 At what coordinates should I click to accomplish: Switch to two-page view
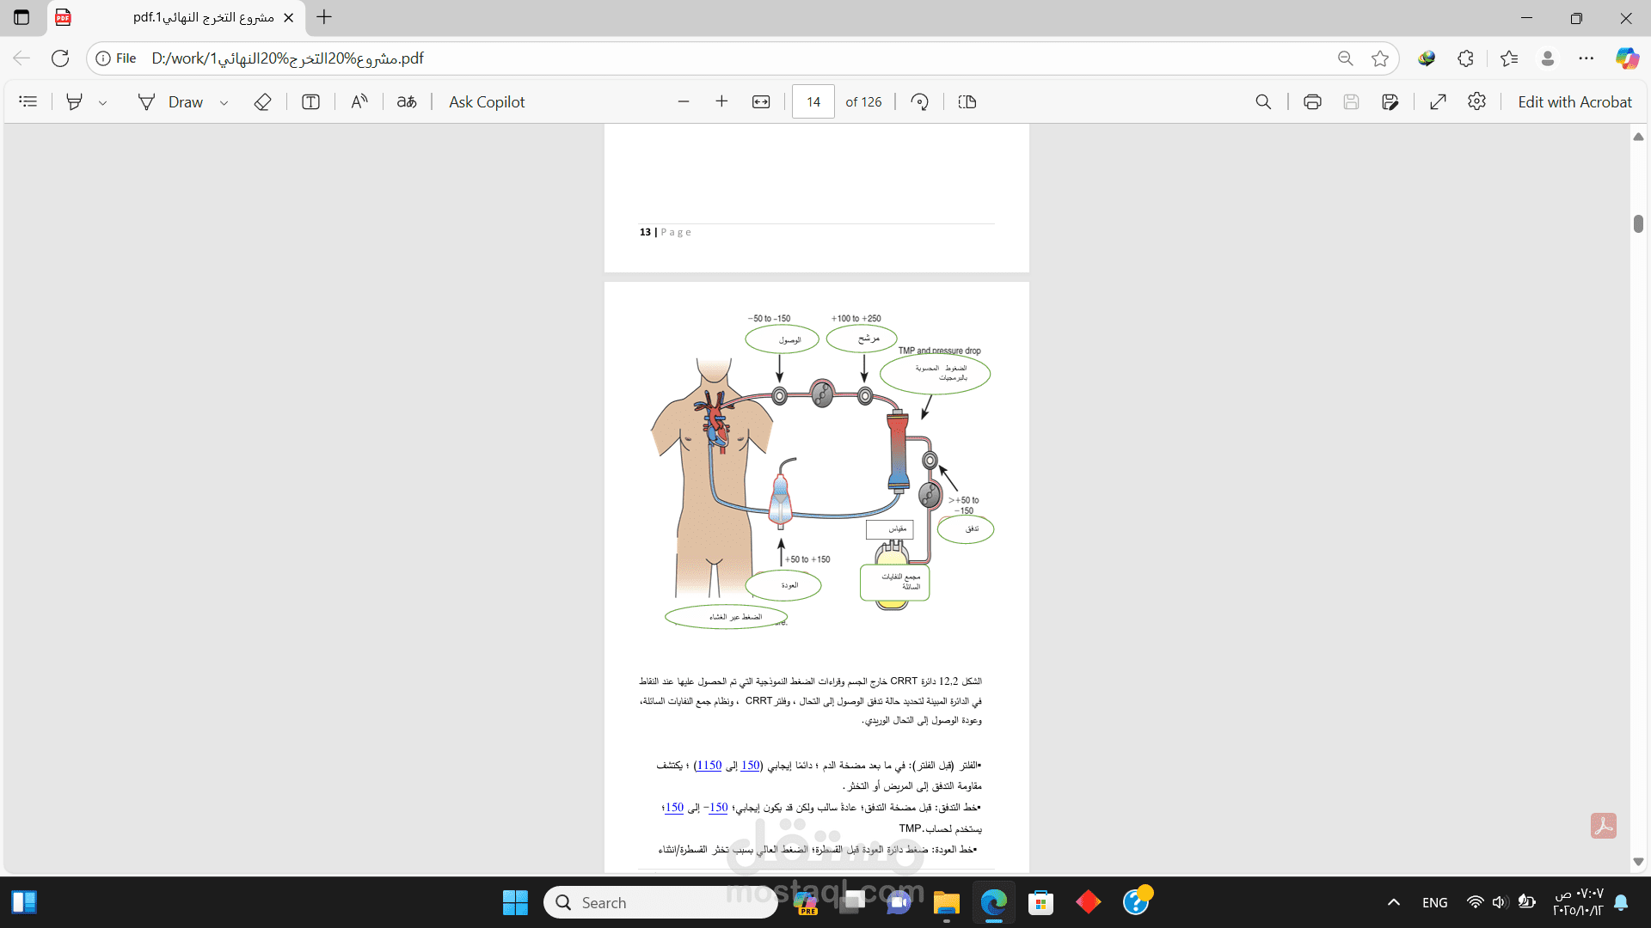tap(967, 101)
